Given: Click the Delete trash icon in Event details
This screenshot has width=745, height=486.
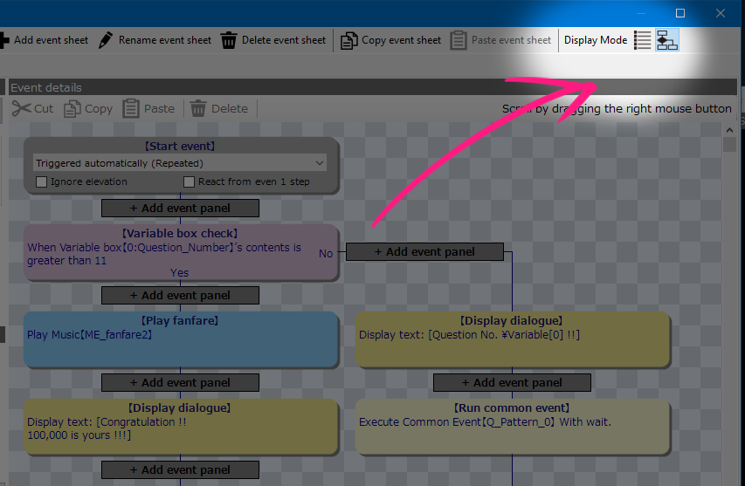Looking at the screenshot, I should click(x=198, y=109).
